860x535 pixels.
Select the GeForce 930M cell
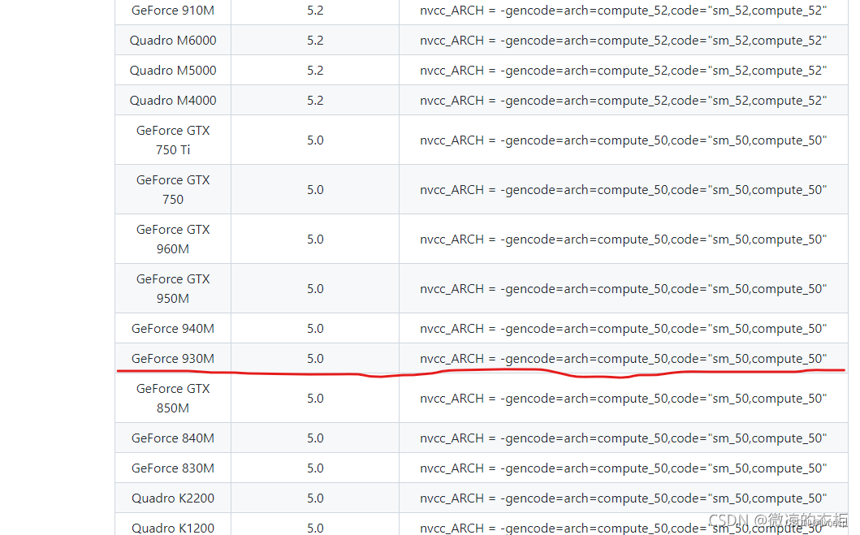173,359
